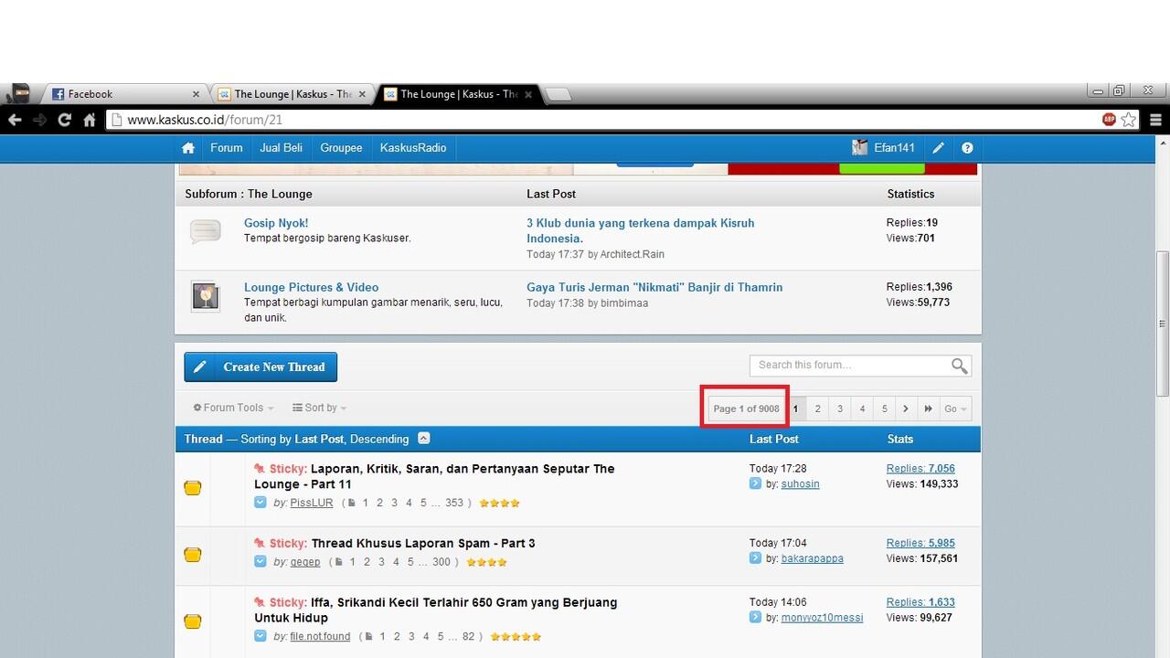
Task: Click last-post arrow icon beside bakarapappa
Action: coord(755,557)
